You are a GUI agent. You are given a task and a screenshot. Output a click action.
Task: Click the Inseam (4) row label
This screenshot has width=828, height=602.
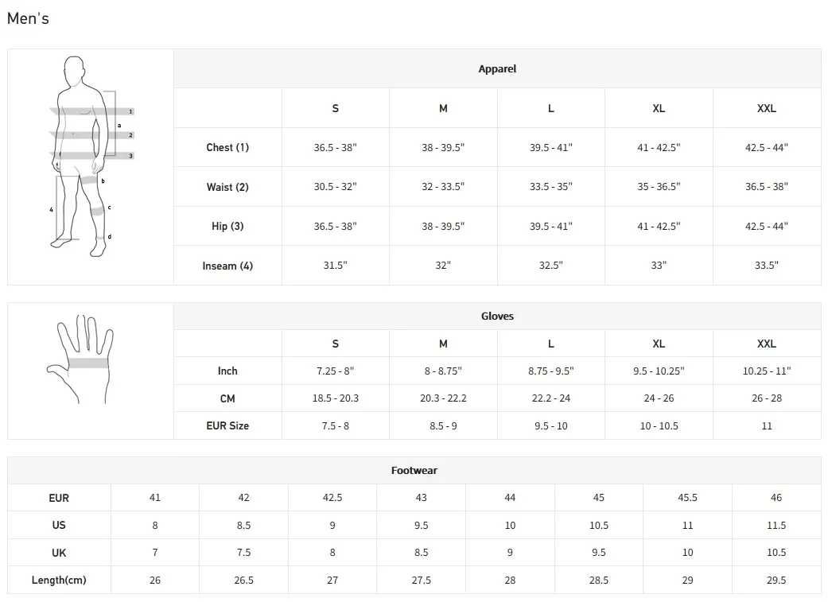coord(227,266)
